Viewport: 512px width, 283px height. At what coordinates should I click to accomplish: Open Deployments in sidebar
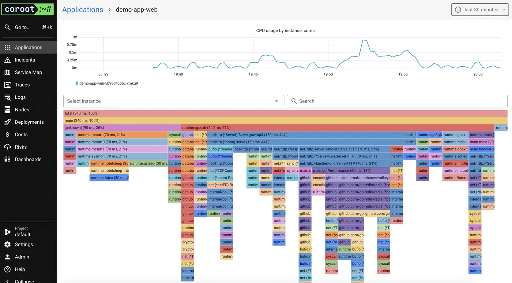[x=29, y=122]
